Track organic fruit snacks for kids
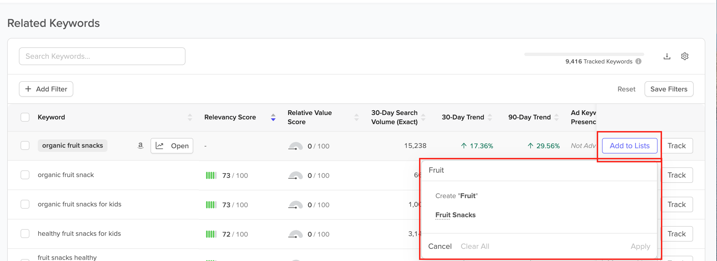Image resolution: width=717 pixels, height=261 pixels. tap(677, 205)
